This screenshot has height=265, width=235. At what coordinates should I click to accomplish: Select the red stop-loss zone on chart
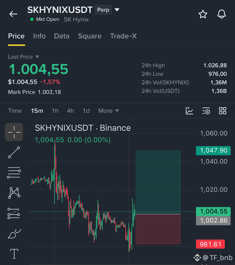[x=158, y=229]
